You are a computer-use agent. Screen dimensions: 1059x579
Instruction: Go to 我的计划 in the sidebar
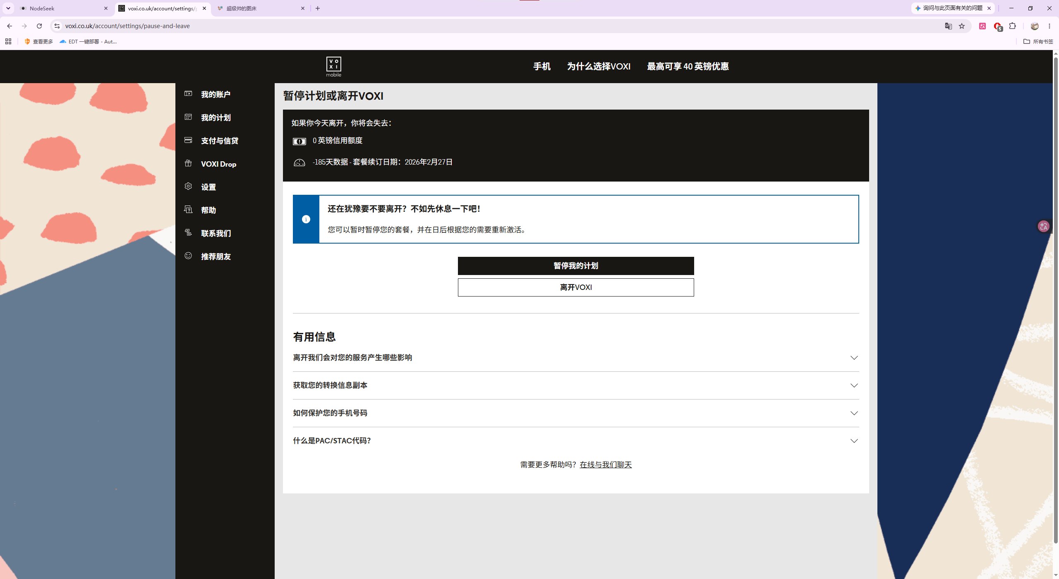click(216, 117)
